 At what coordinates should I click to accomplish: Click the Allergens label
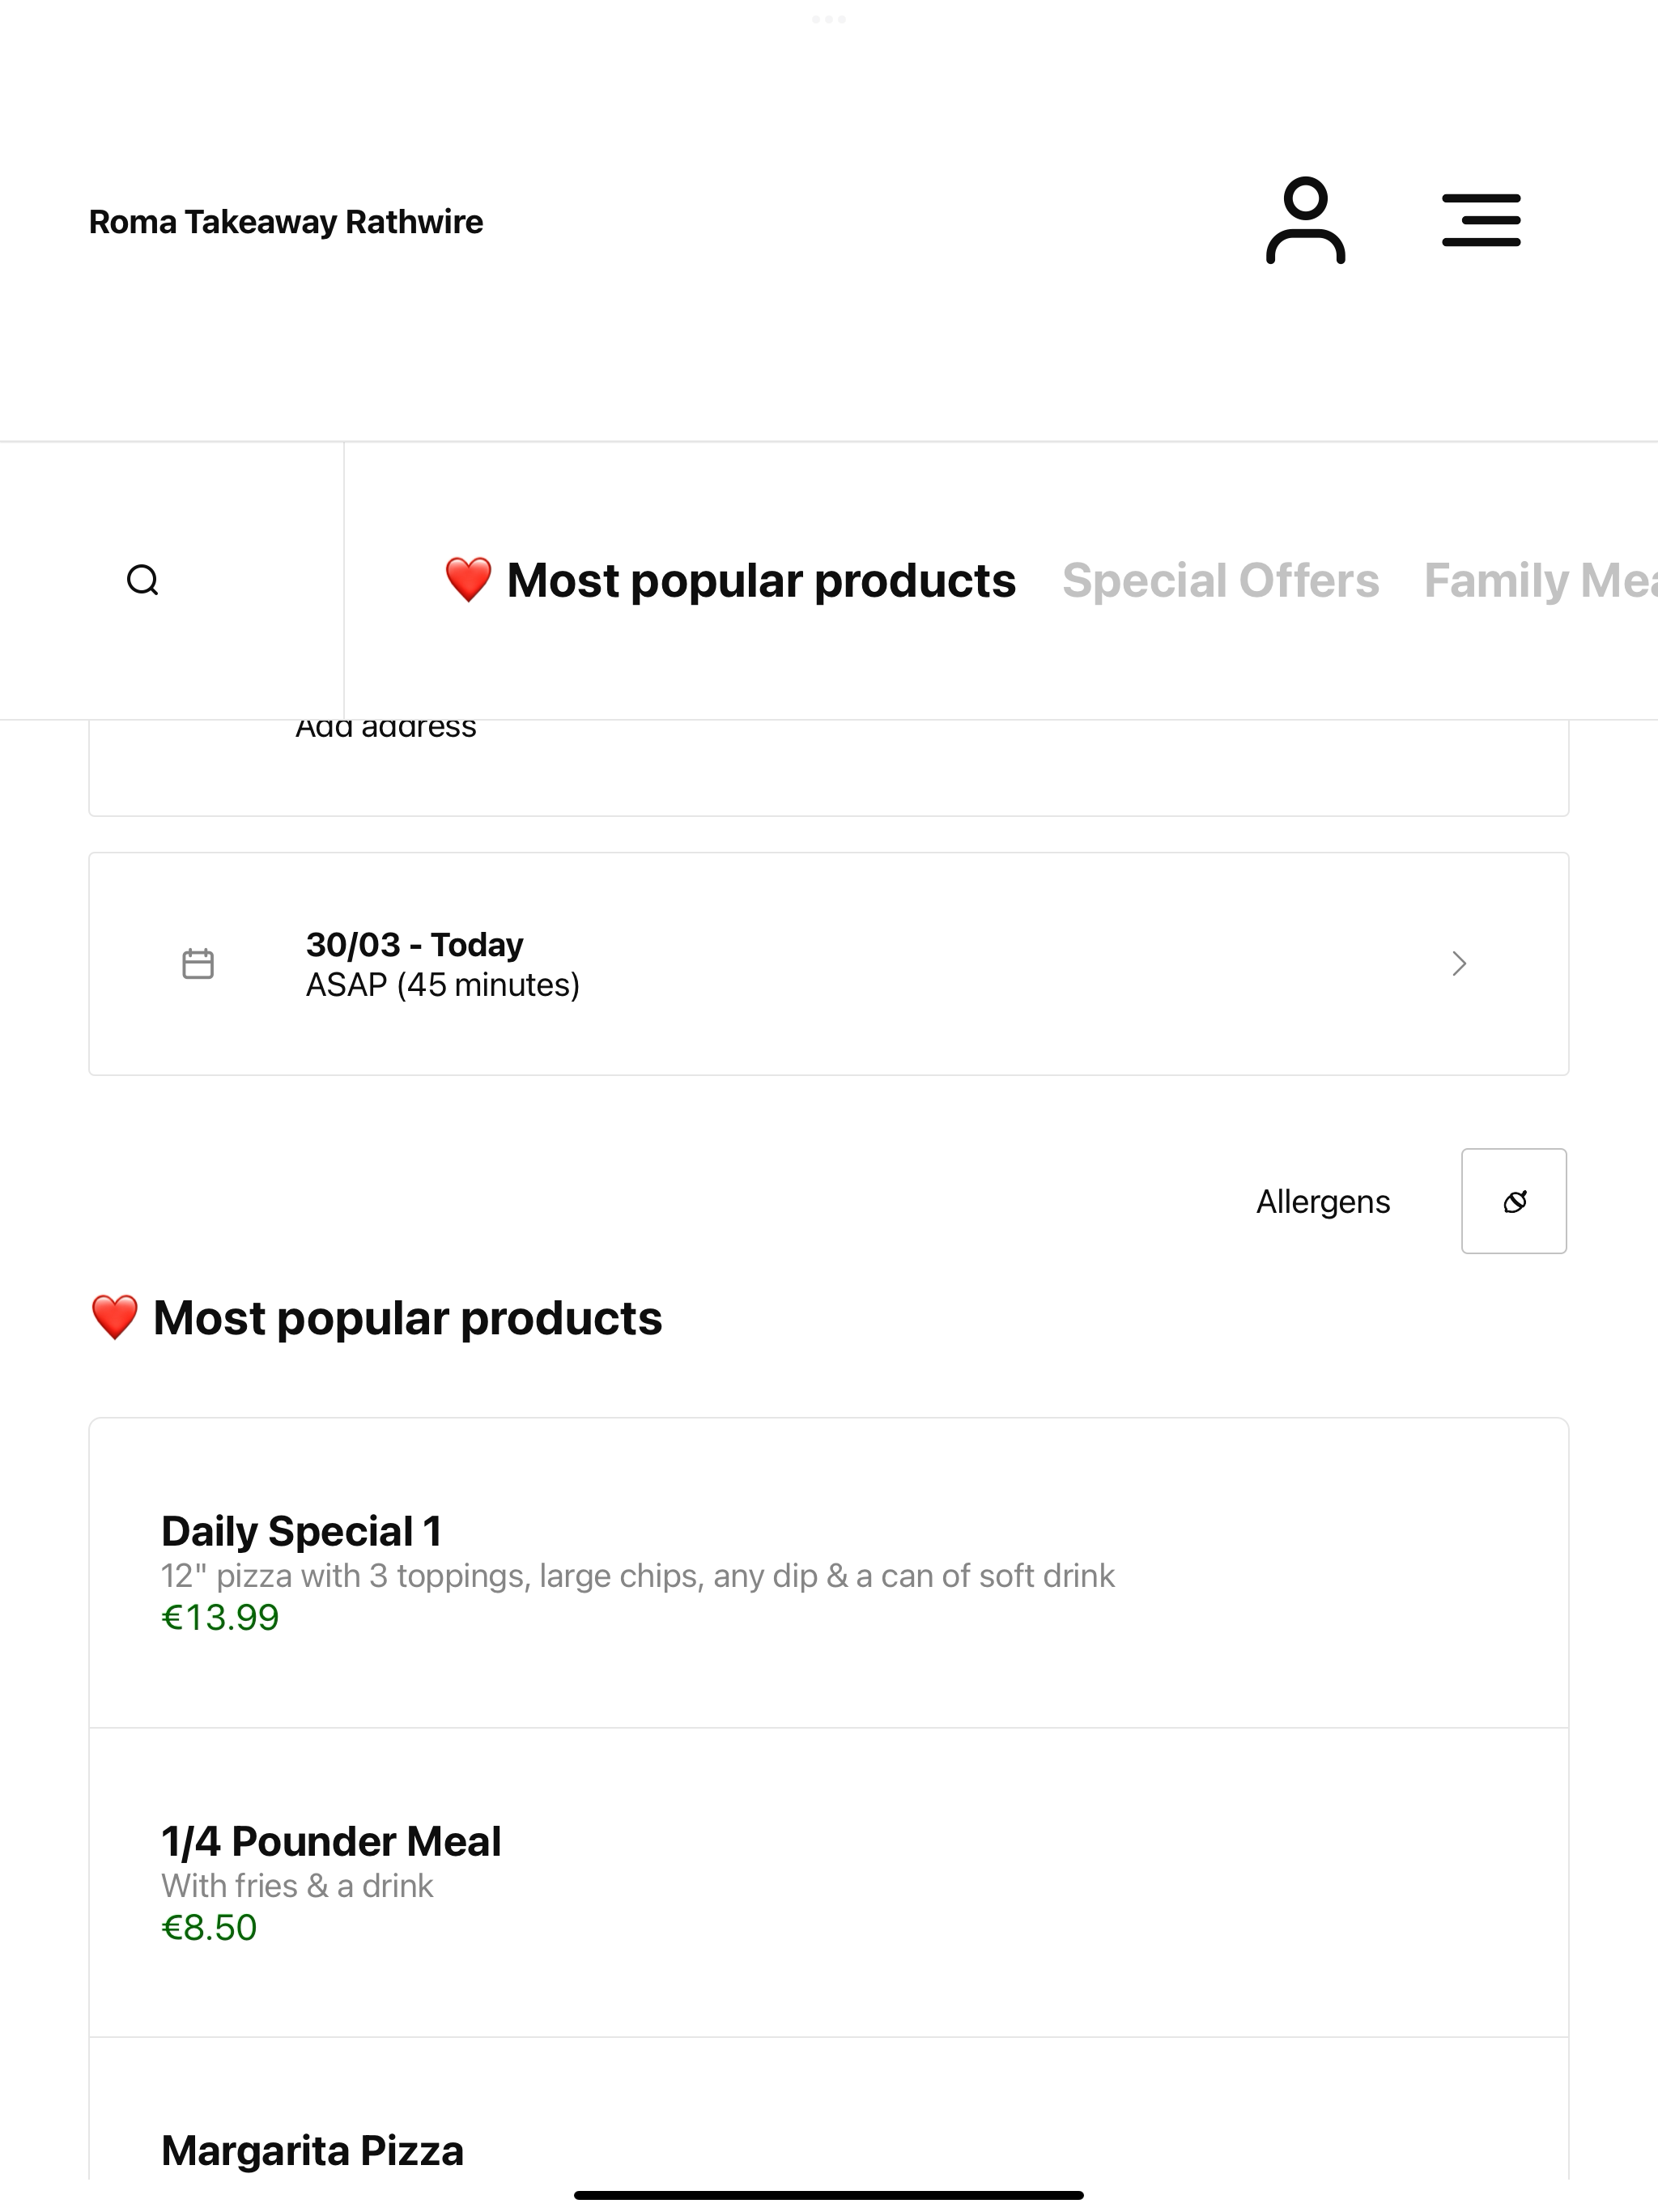[x=1323, y=1201]
